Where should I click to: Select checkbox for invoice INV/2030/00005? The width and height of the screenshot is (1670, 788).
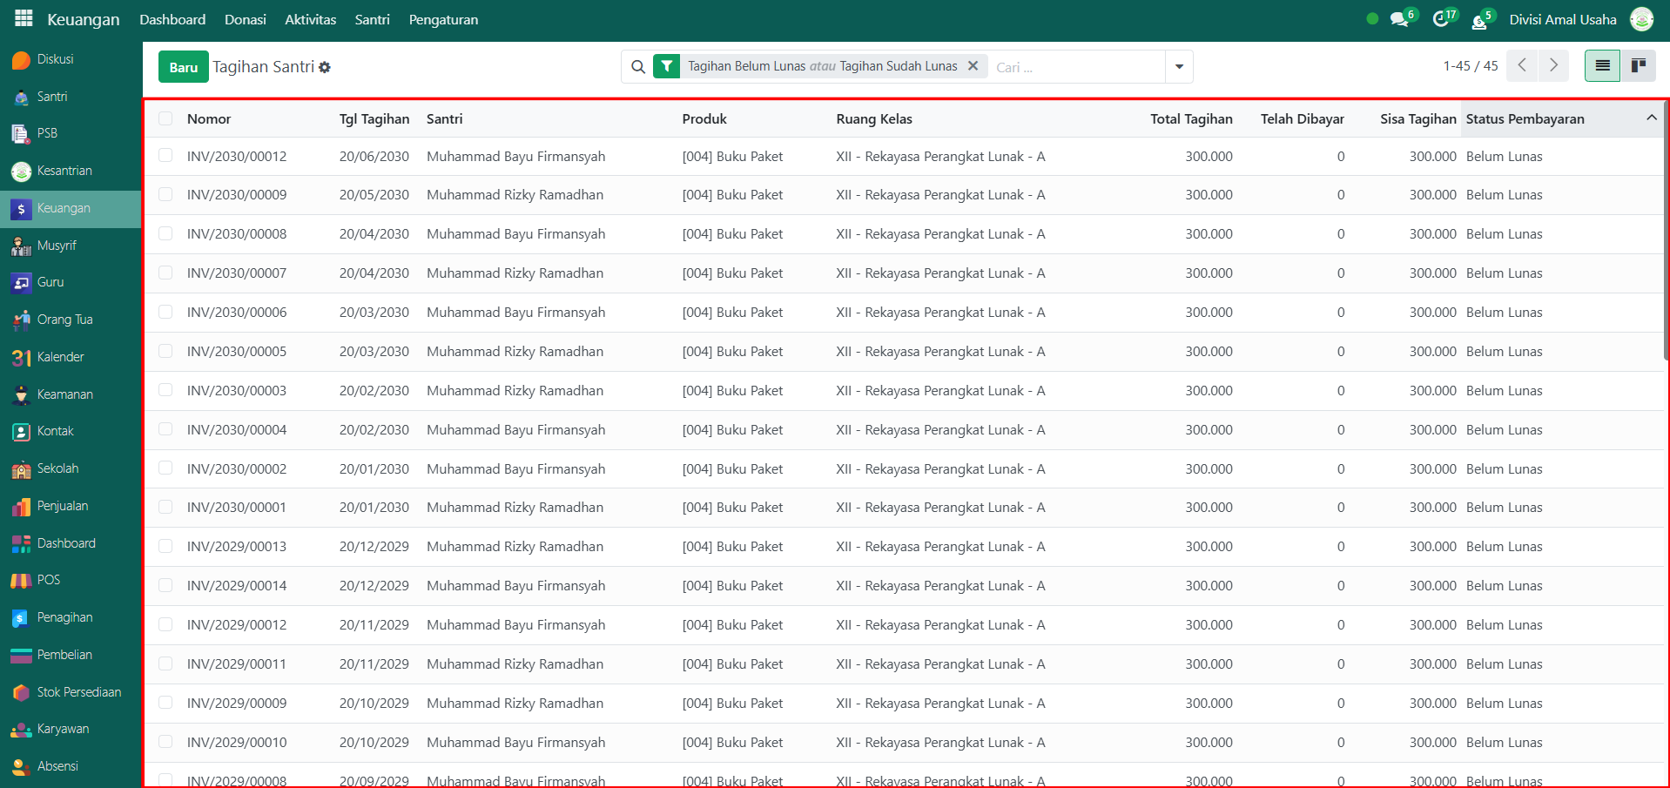click(165, 351)
